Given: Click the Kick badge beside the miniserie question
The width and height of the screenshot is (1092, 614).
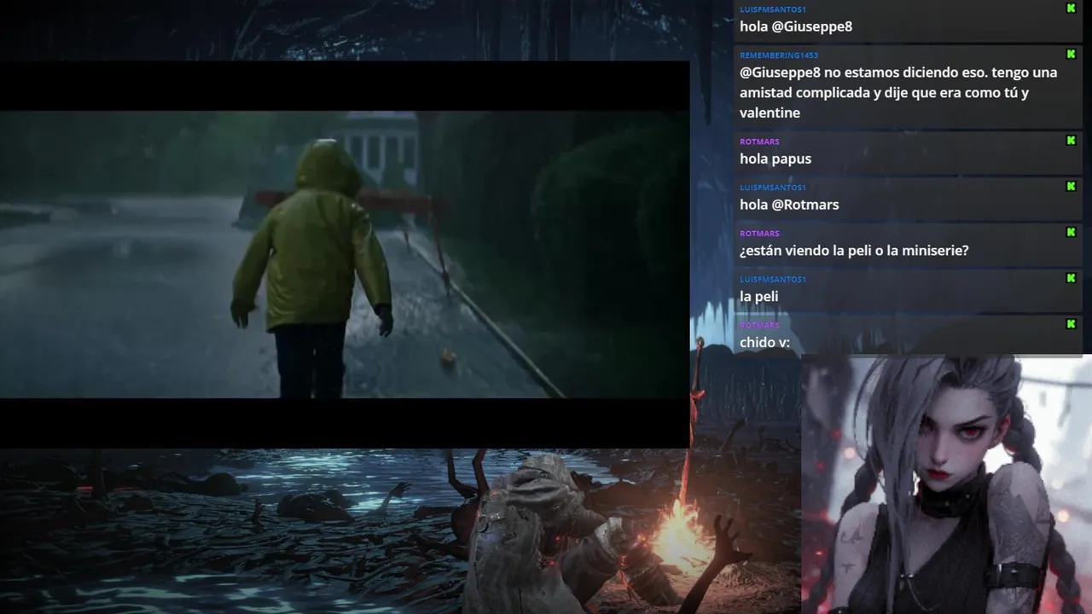Looking at the screenshot, I should coord(1071,232).
